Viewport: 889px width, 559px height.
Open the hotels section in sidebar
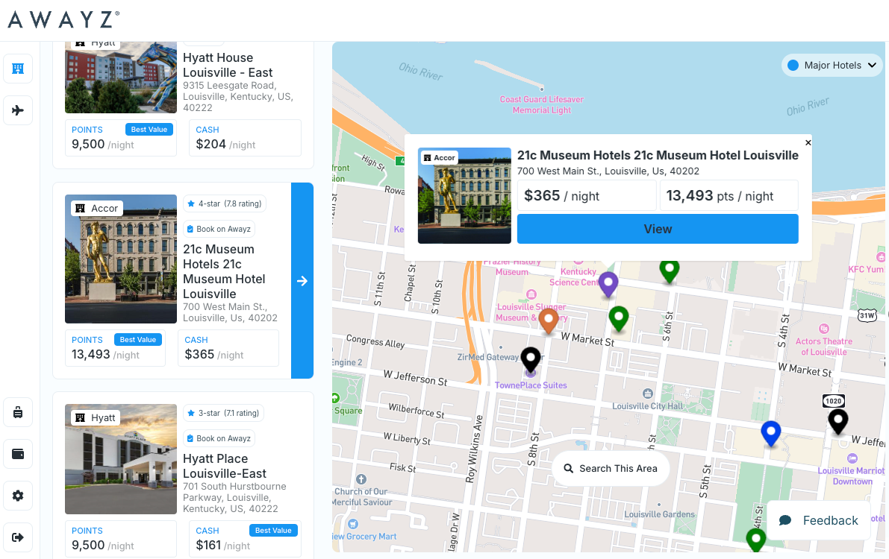coord(18,69)
